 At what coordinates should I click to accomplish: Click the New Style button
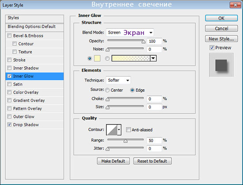pyautogui.click(x=221, y=39)
